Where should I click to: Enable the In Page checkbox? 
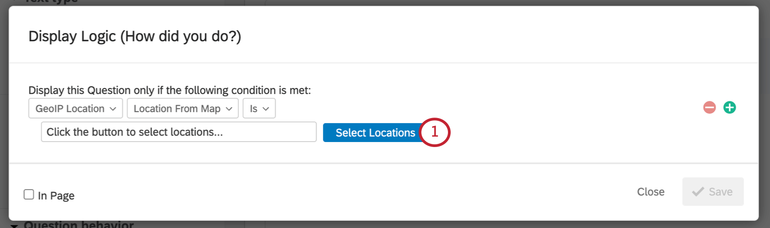[29, 195]
